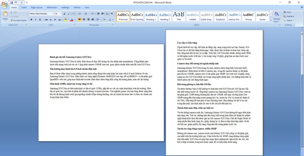Viewport: 304px width, 156px height.
Task: Open Customize Quick Access Toolbar arrow
Action: [27, 2]
